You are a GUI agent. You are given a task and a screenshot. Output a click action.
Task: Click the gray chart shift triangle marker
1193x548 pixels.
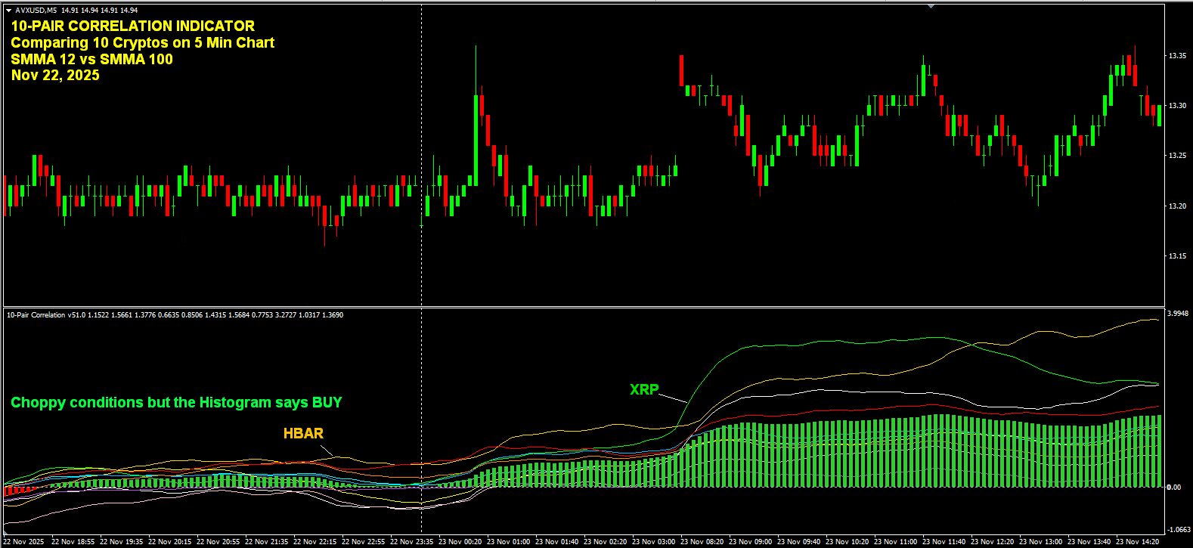(x=931, y=6)
